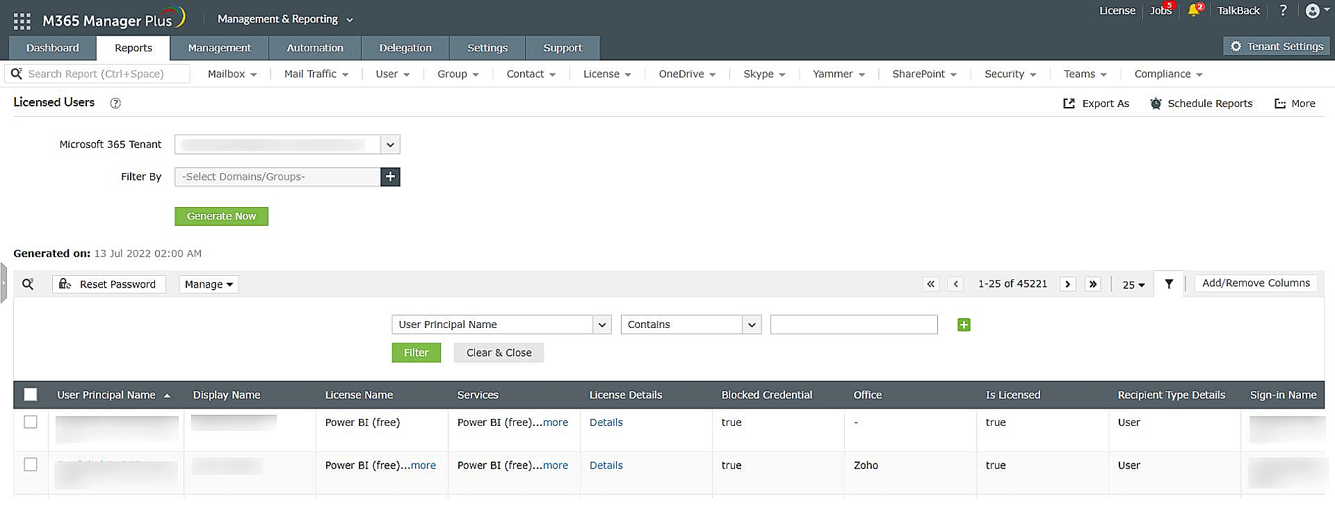The width and height of the screenshot is (1335, 526).
Task: Add domains/groups with the plus icon
Action: (x=391, y=176)
